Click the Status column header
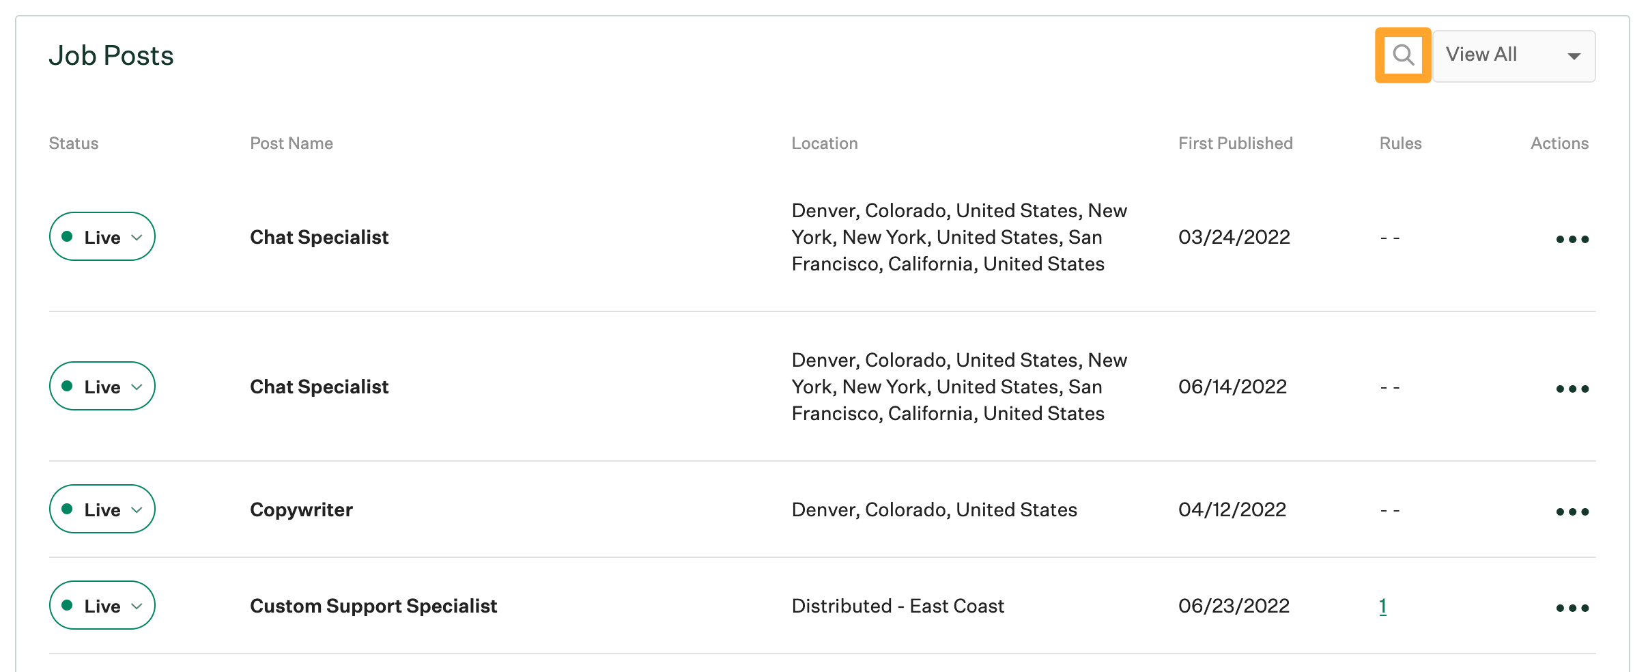1648x672 pixels. tap(73, 143)
